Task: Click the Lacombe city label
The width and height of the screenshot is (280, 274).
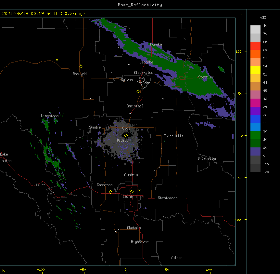Action: pyautogui.click(x=146, y=62)
